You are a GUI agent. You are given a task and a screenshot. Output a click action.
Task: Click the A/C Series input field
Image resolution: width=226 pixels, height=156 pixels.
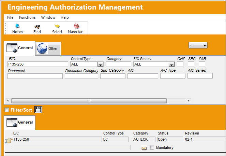(200, 76)
